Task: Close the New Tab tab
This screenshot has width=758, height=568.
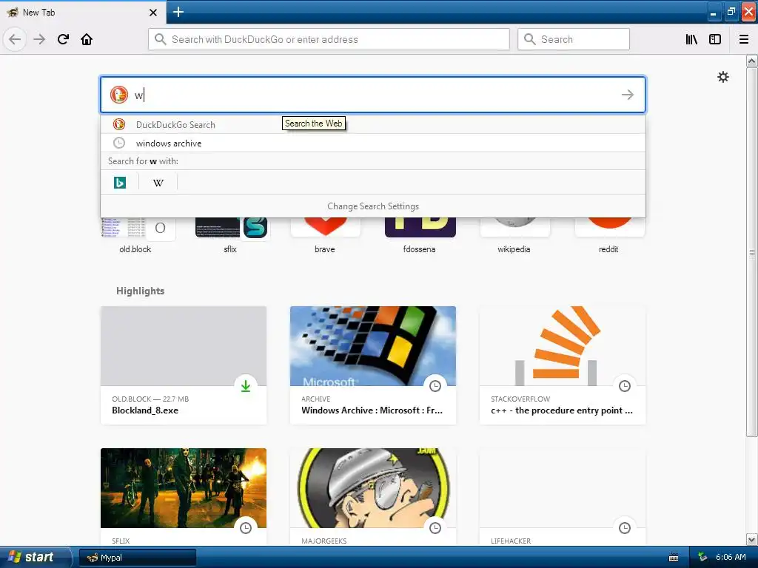Action: (x=153, y=13)
